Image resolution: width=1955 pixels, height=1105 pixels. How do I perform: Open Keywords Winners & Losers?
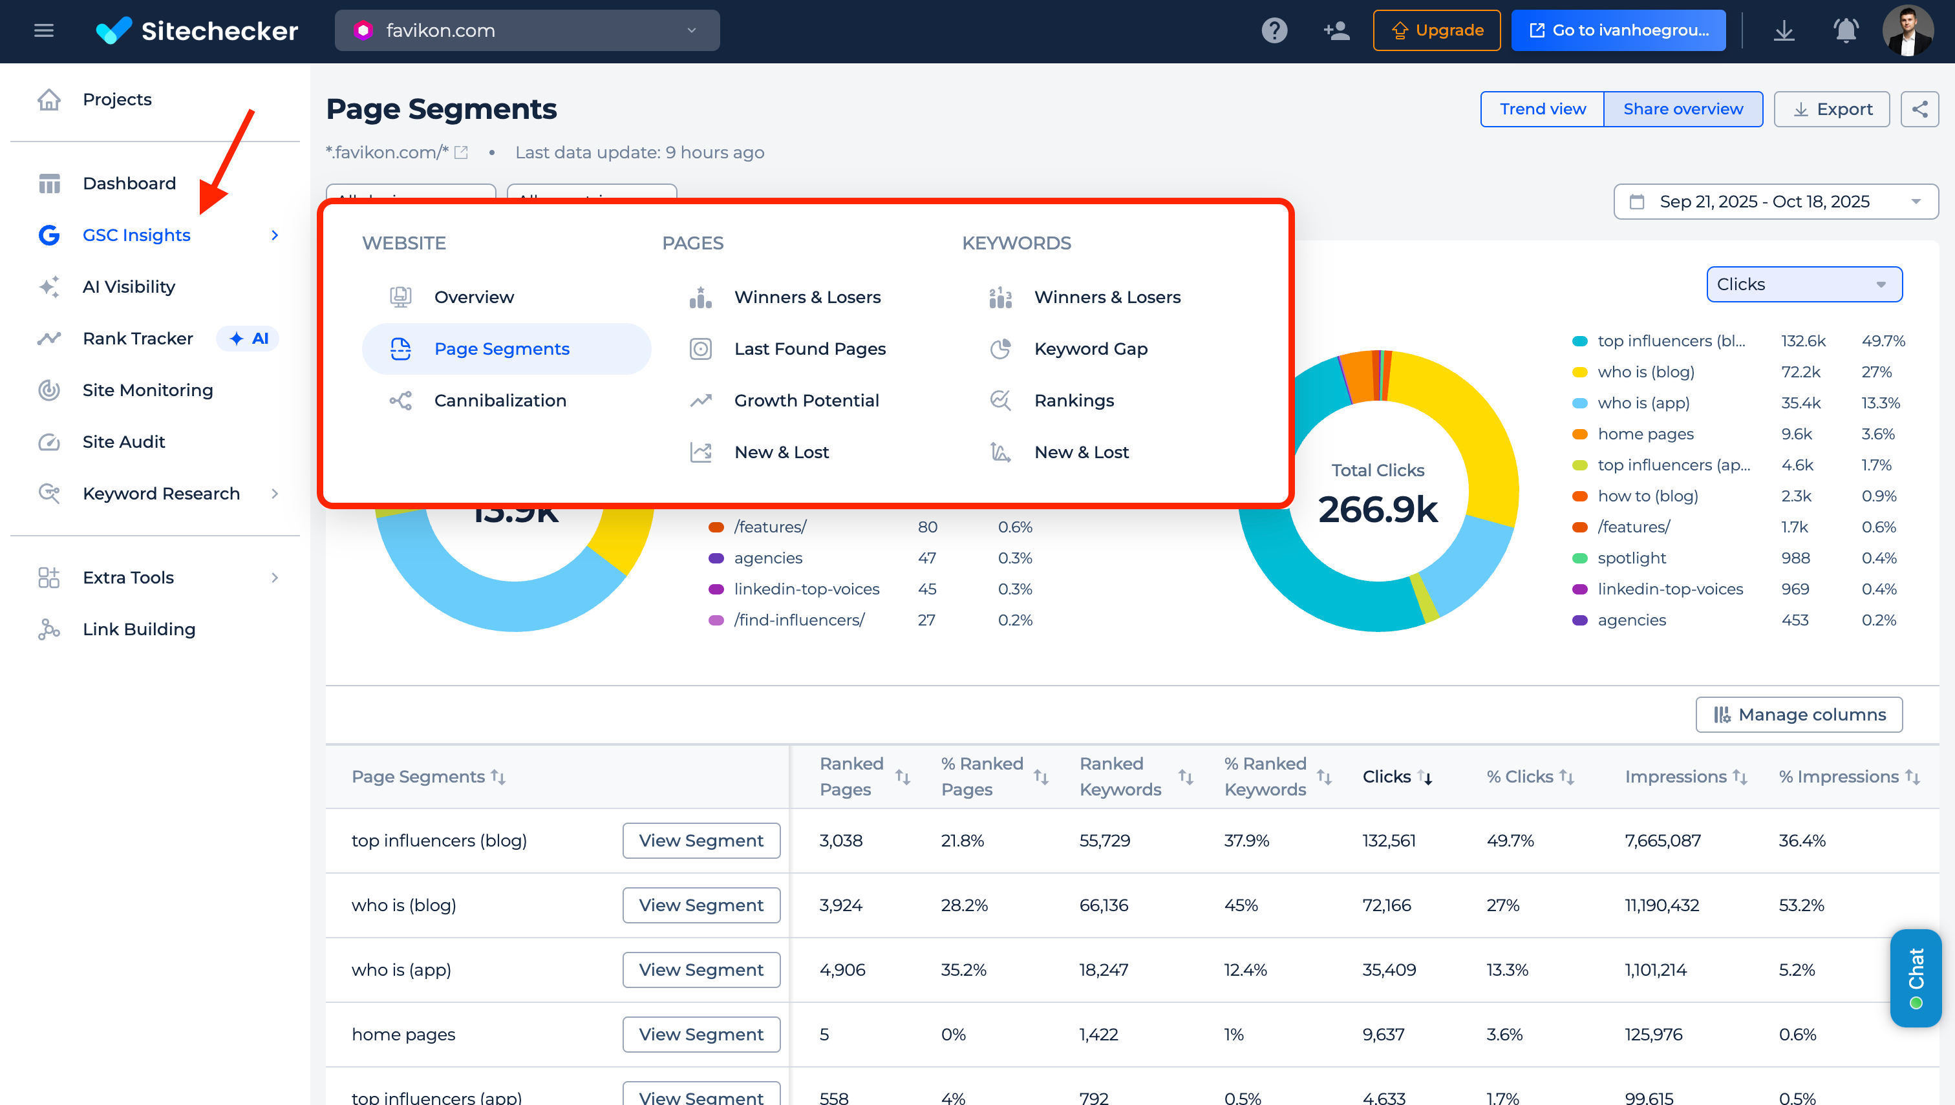1107,297
